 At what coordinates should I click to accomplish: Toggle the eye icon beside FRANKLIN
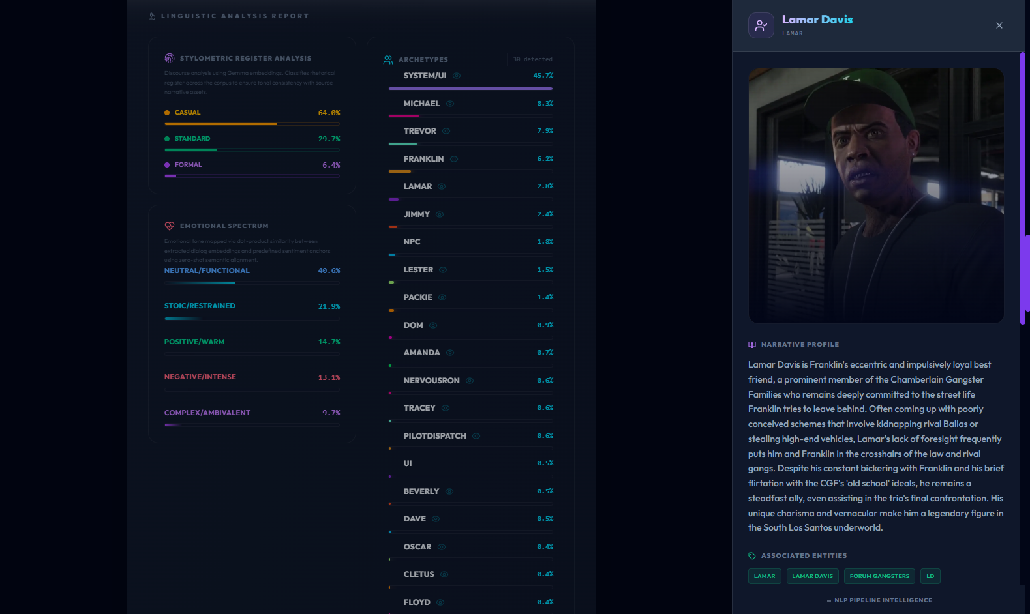point(454,159)
